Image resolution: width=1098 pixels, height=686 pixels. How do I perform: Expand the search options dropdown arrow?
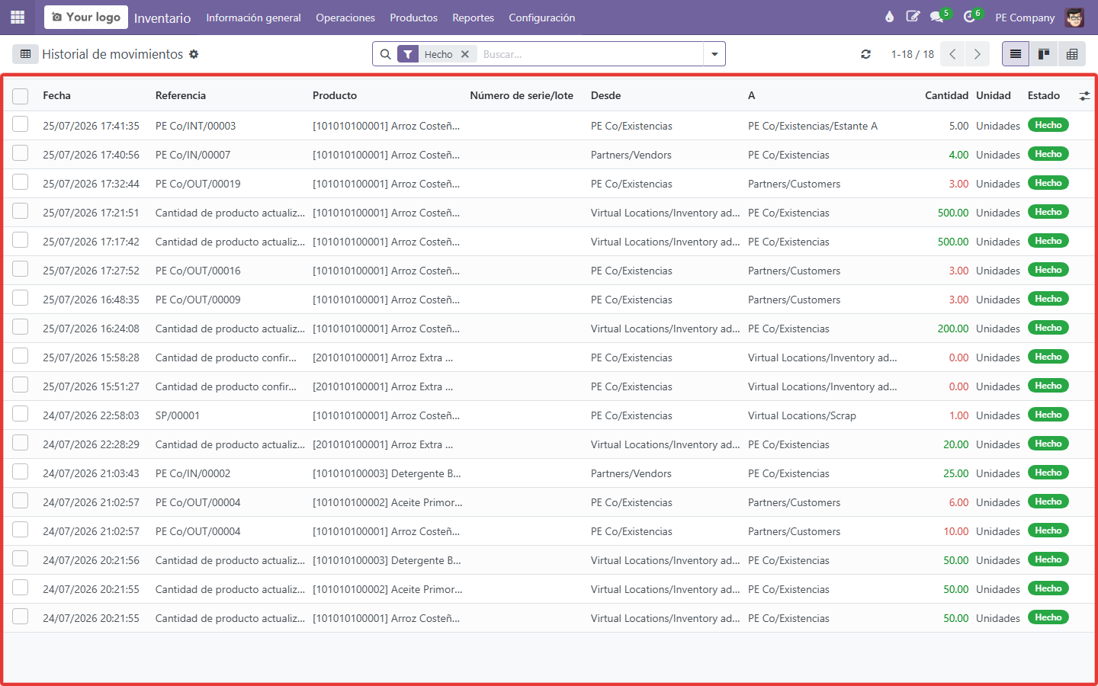click(714, 54)
